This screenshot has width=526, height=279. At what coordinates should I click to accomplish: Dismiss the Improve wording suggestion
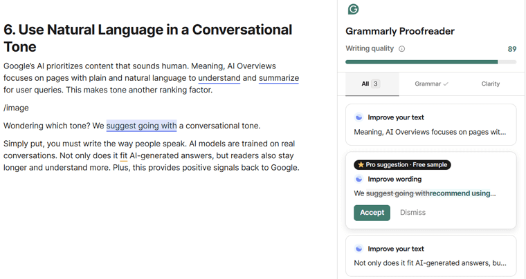pos(412,213)
